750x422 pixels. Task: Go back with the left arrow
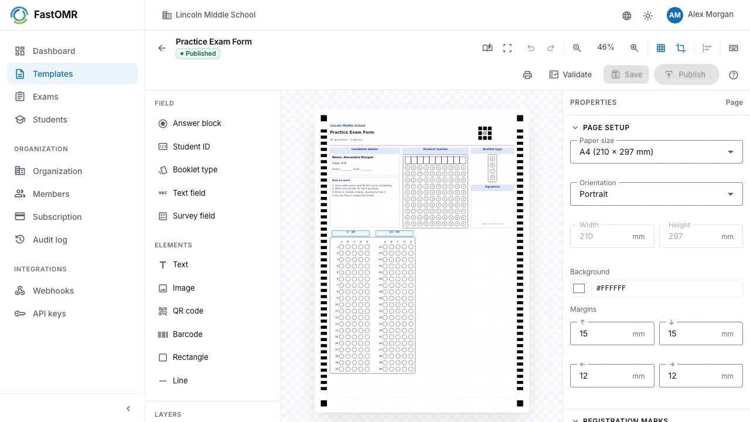click(162, 48)
